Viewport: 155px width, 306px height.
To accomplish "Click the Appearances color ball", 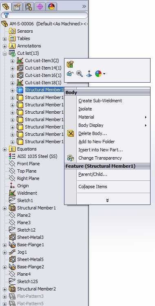I will pos(98,74).
